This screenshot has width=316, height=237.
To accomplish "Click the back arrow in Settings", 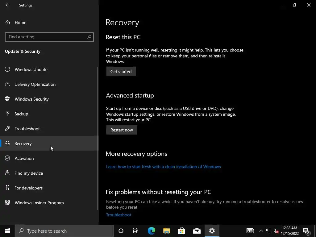I will (x=7, y=5).
